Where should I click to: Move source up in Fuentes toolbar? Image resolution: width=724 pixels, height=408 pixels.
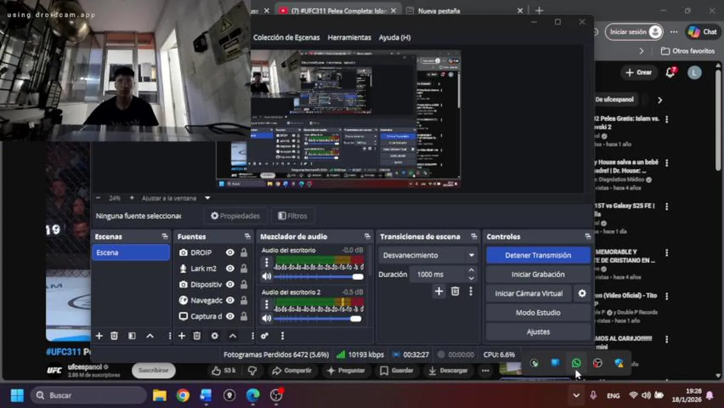[x=233, y=336]
